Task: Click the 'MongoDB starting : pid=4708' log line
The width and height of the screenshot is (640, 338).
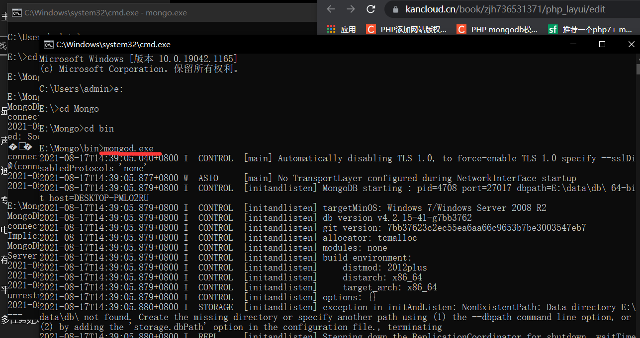Action: point(338,188)
